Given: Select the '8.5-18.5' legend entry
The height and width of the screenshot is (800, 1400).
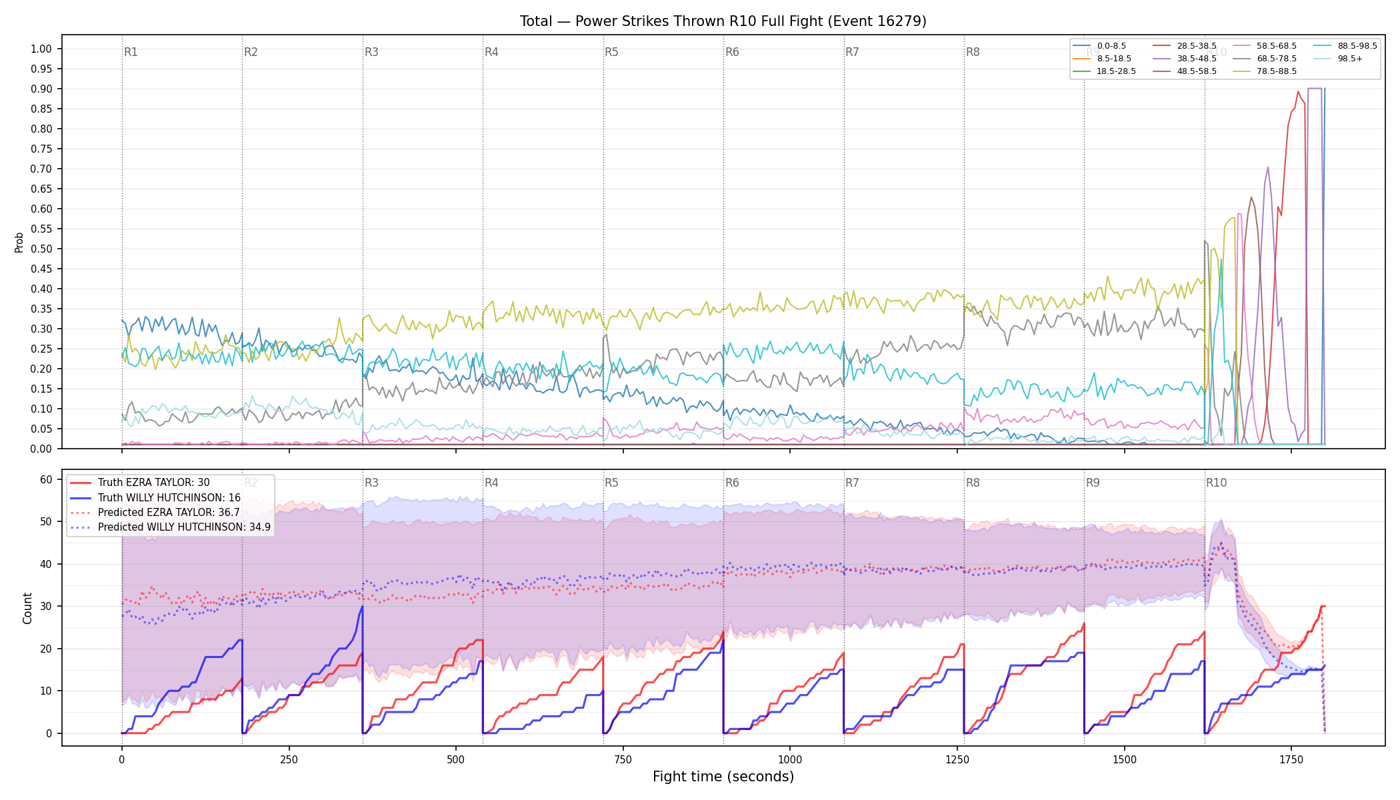Looking at the screenshot, I should (x=1102, y=59).
